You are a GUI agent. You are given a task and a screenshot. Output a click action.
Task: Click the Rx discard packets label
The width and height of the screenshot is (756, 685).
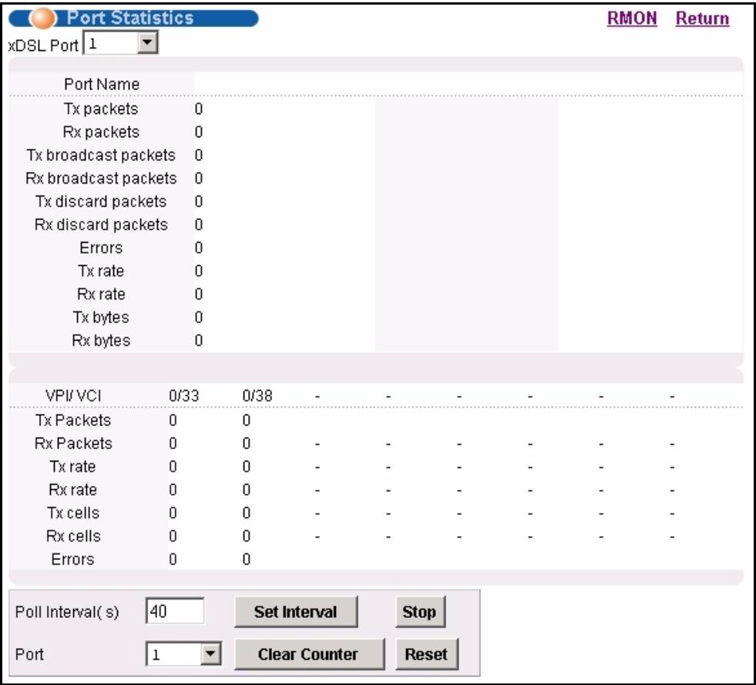pos(101,225)
